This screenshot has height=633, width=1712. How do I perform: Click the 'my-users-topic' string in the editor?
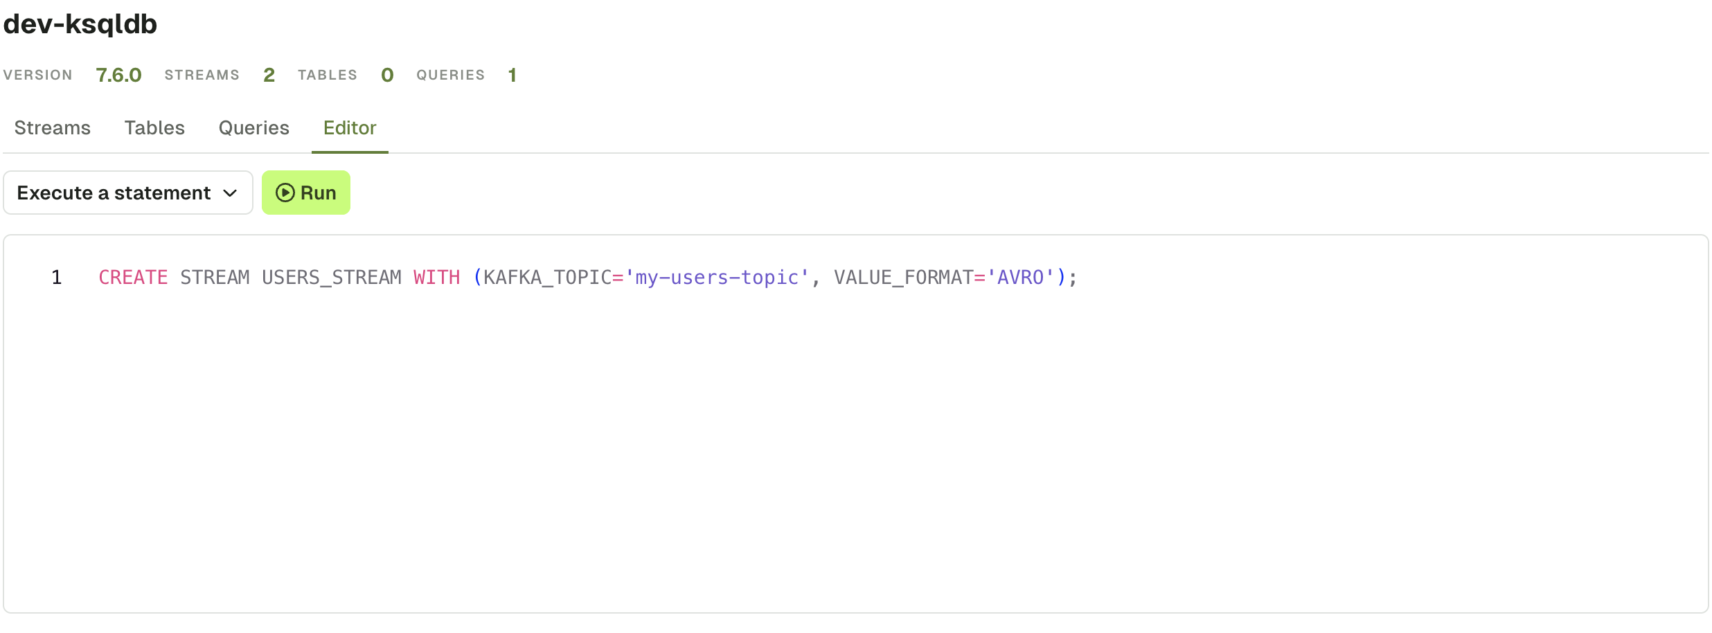[717, 278]
